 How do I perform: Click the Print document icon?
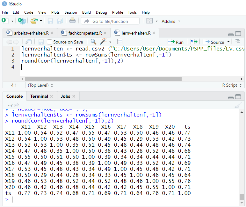point(72,21)
